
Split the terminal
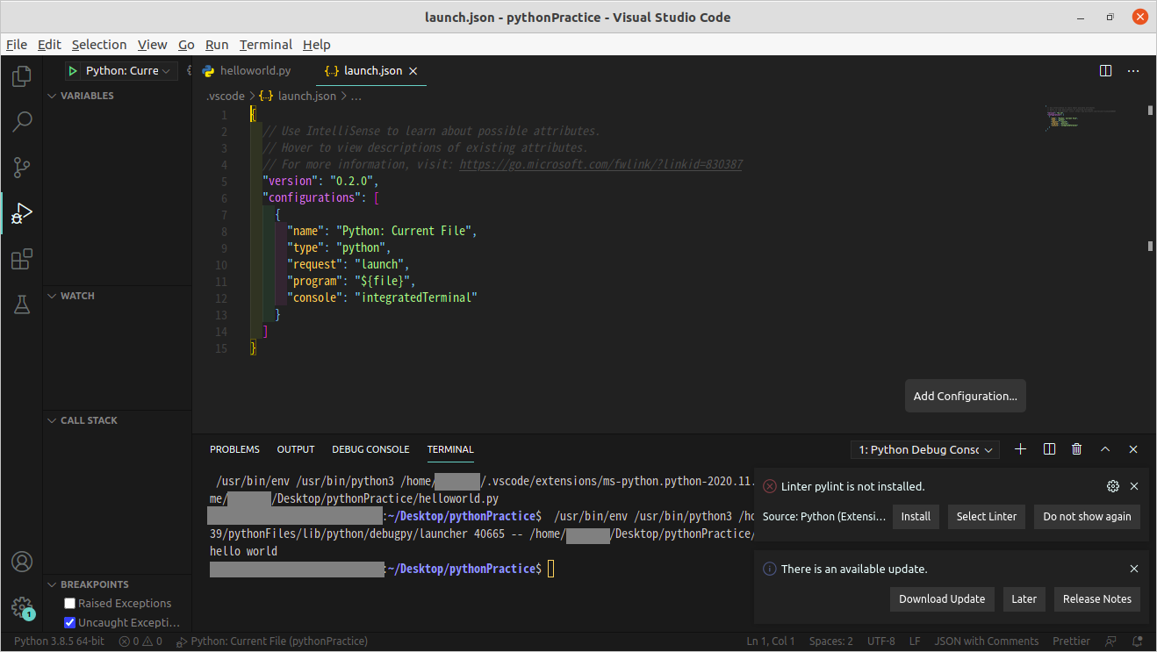[x=1049, y=449]
